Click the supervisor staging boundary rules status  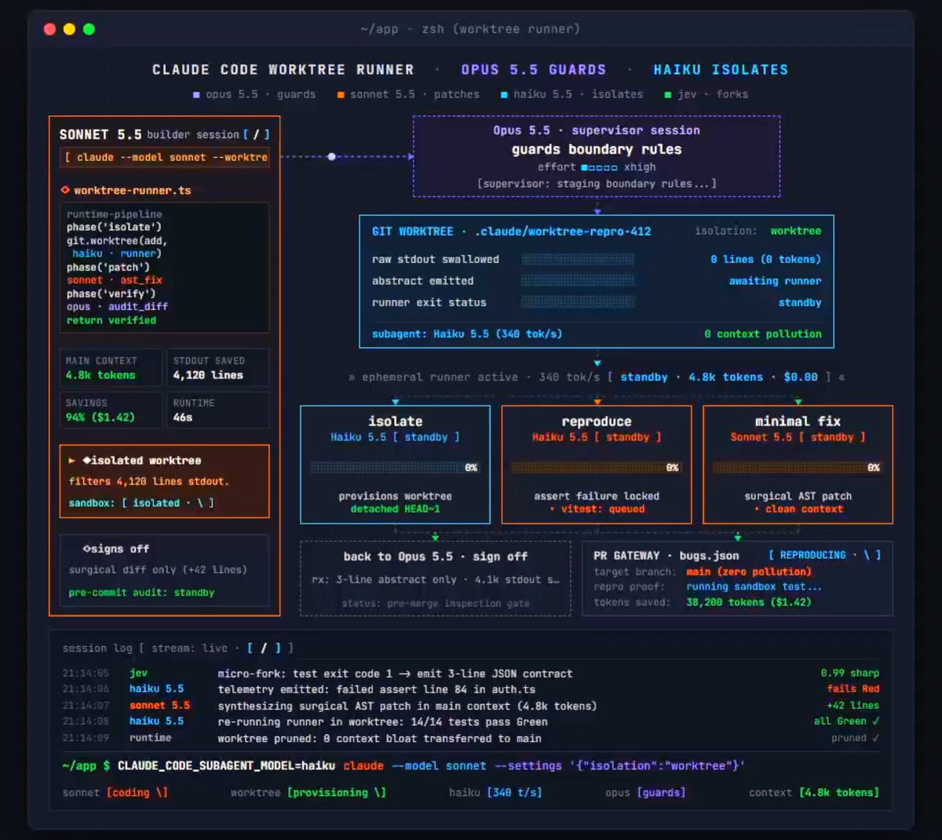(x=597, y=184)
